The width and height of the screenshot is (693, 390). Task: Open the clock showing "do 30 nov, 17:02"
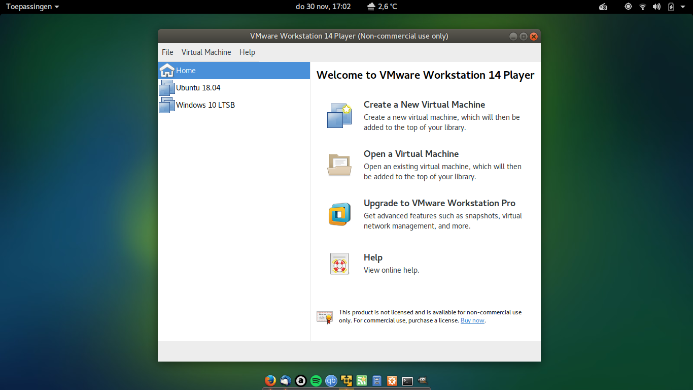coord(323,7)
